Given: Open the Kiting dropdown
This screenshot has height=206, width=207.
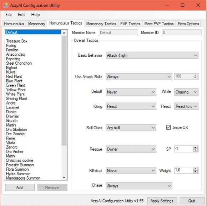Looking at the screenshot, I should tap(131, 106).
